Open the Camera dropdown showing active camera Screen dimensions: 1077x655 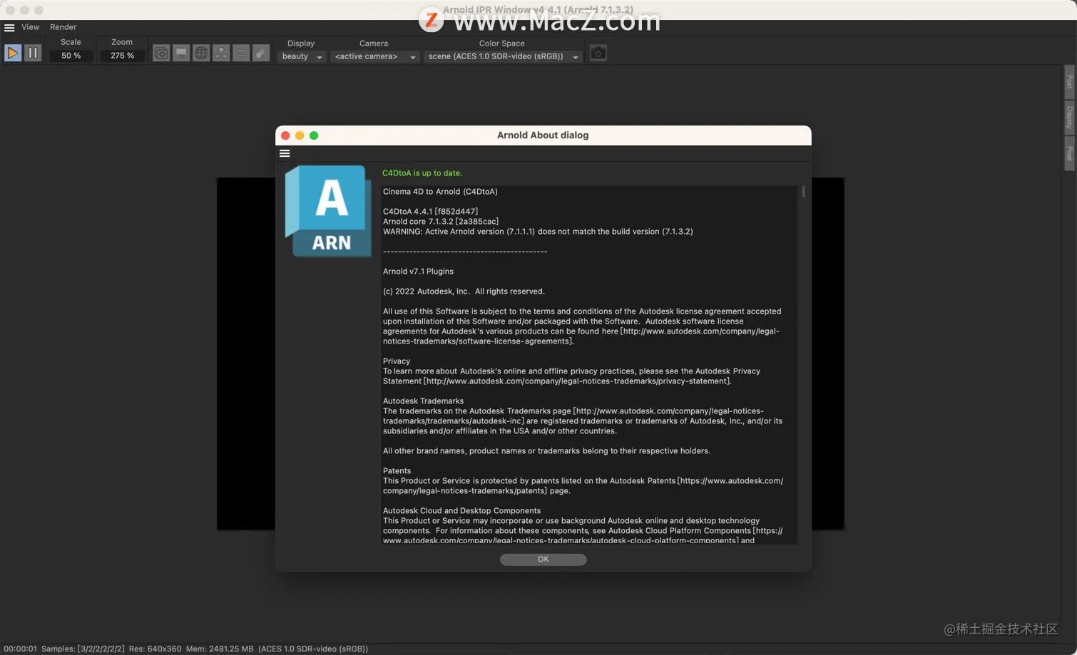coord(374,56)
